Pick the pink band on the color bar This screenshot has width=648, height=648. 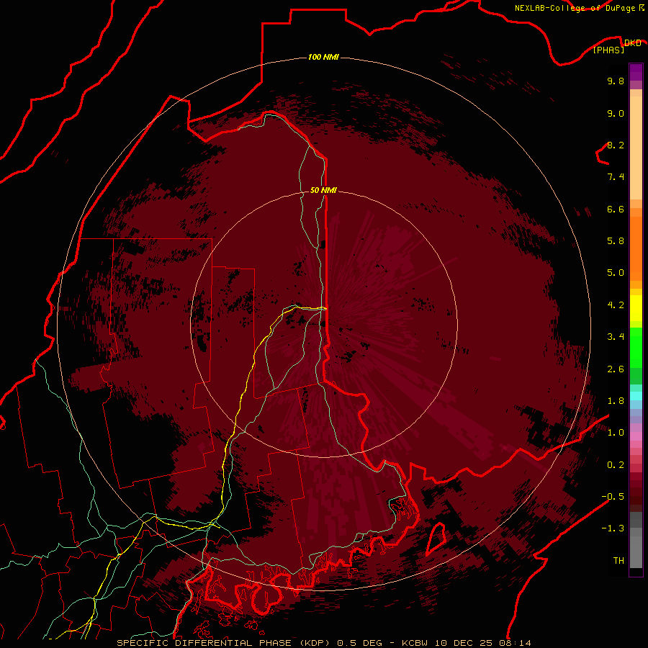click(x=636, y=436)
